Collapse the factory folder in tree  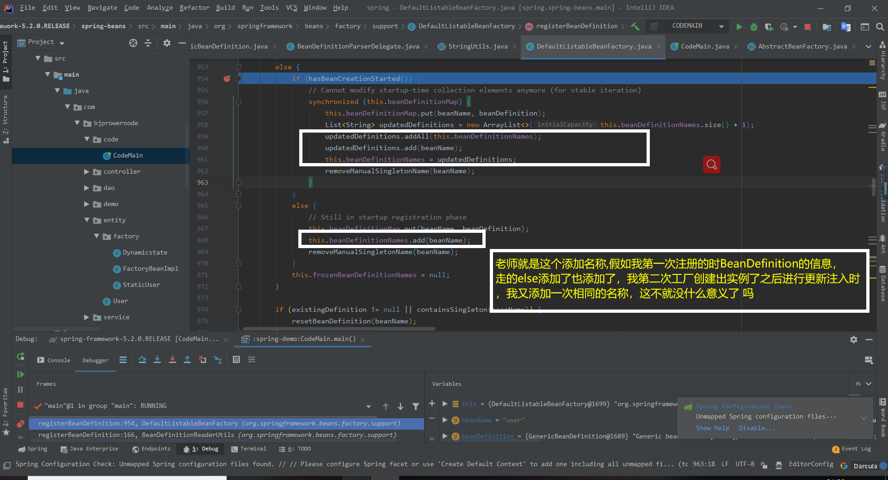coord(97,236)
